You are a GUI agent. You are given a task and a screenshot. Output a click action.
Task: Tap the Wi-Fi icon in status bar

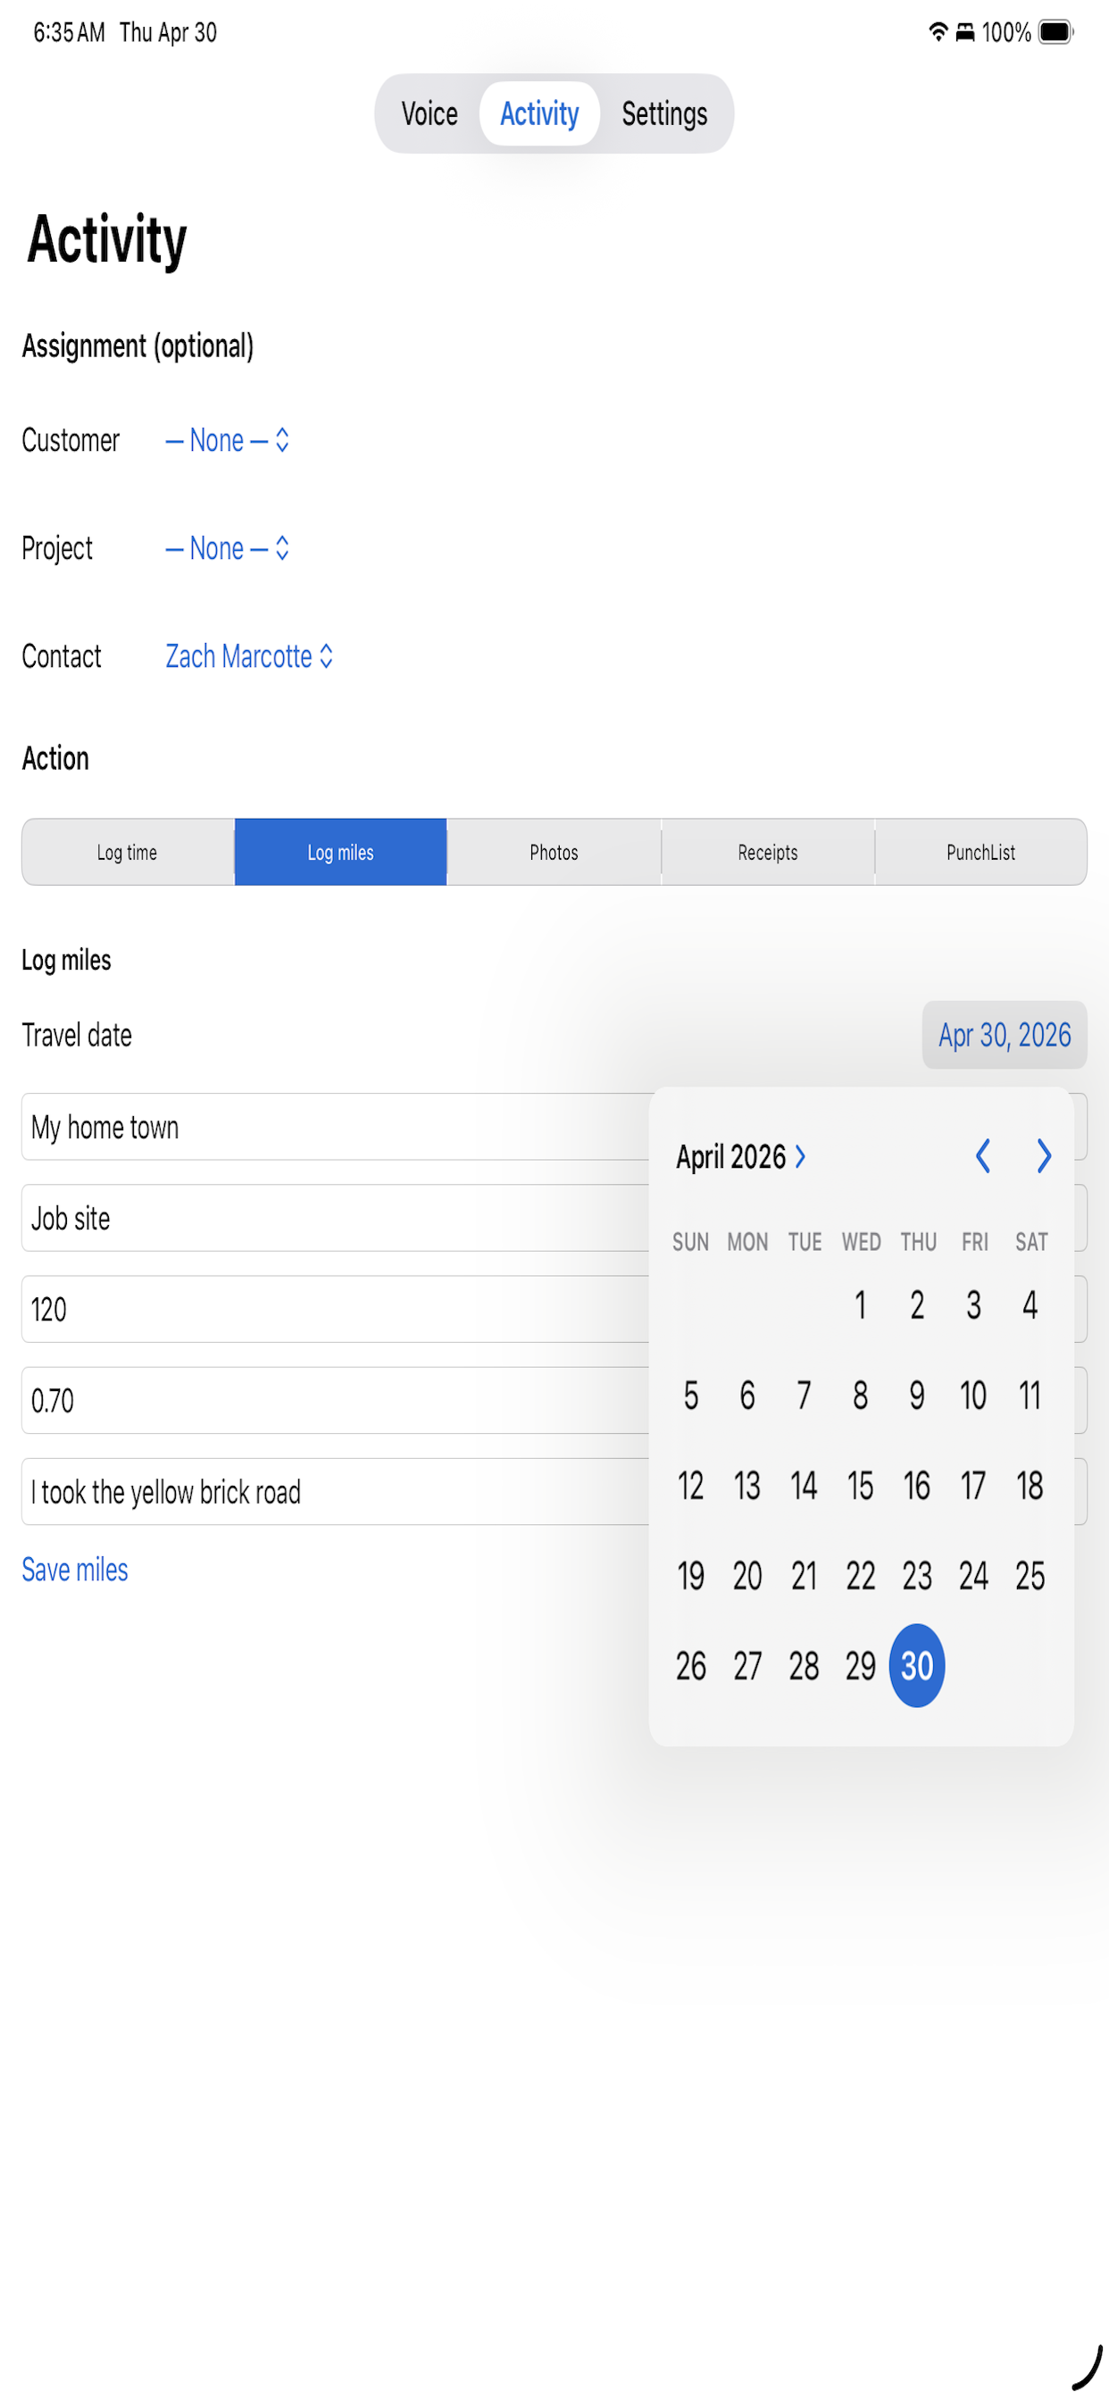938,33
